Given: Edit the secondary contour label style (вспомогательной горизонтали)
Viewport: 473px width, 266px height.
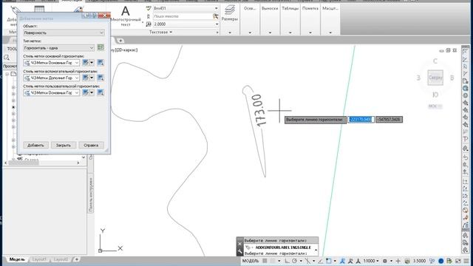Looking at the screenshot, I should pos(86,78).
